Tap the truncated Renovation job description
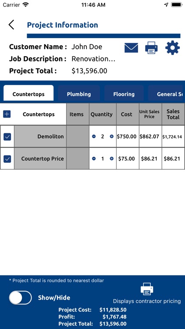Screen dimensions: 185x329 pos(93,59)
